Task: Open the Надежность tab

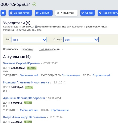Action: [108, 13]
